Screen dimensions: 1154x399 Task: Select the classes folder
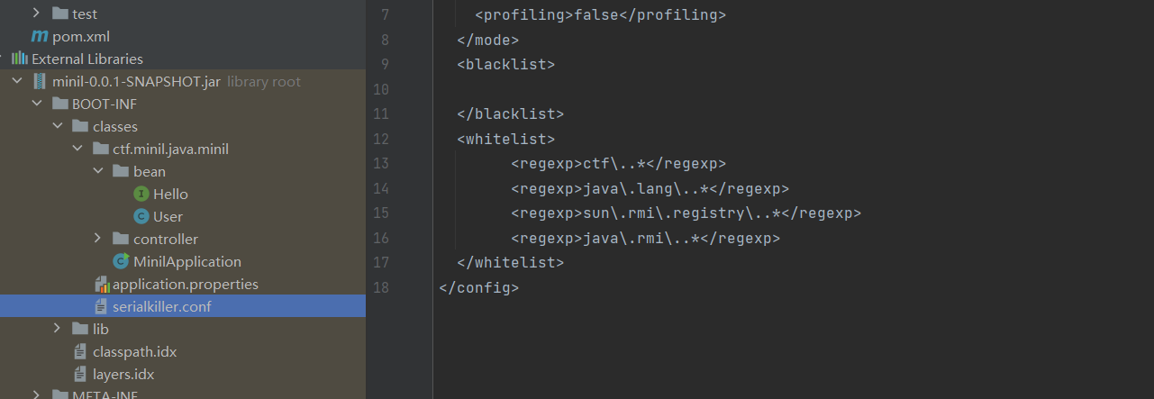[114, 127]
